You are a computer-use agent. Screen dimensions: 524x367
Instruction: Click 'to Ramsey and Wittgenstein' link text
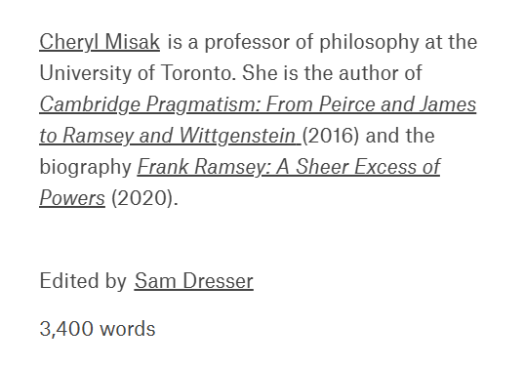(170, 136)
